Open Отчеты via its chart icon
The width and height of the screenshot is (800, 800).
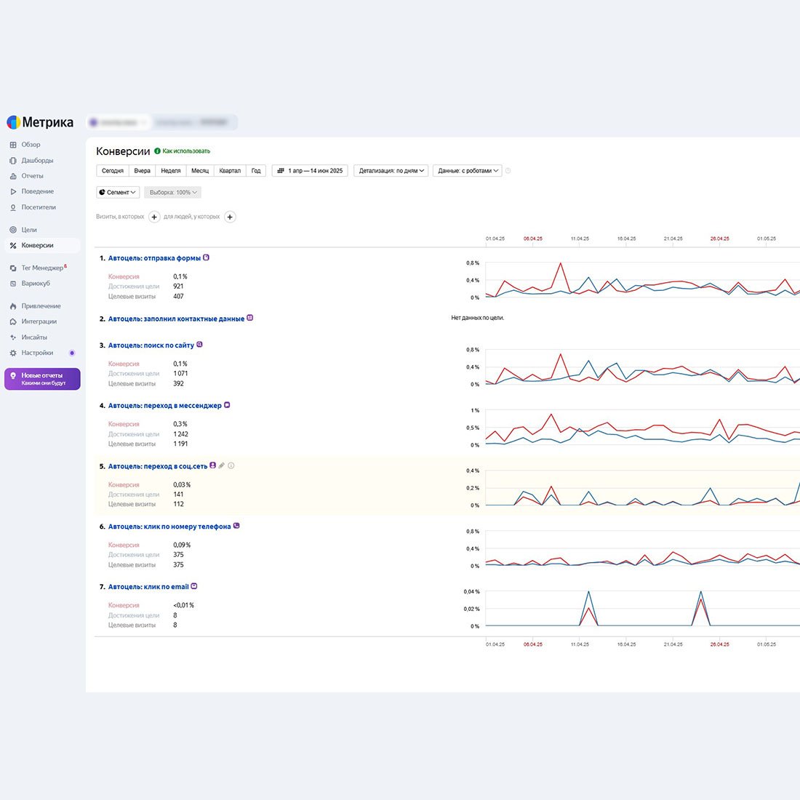13,176
